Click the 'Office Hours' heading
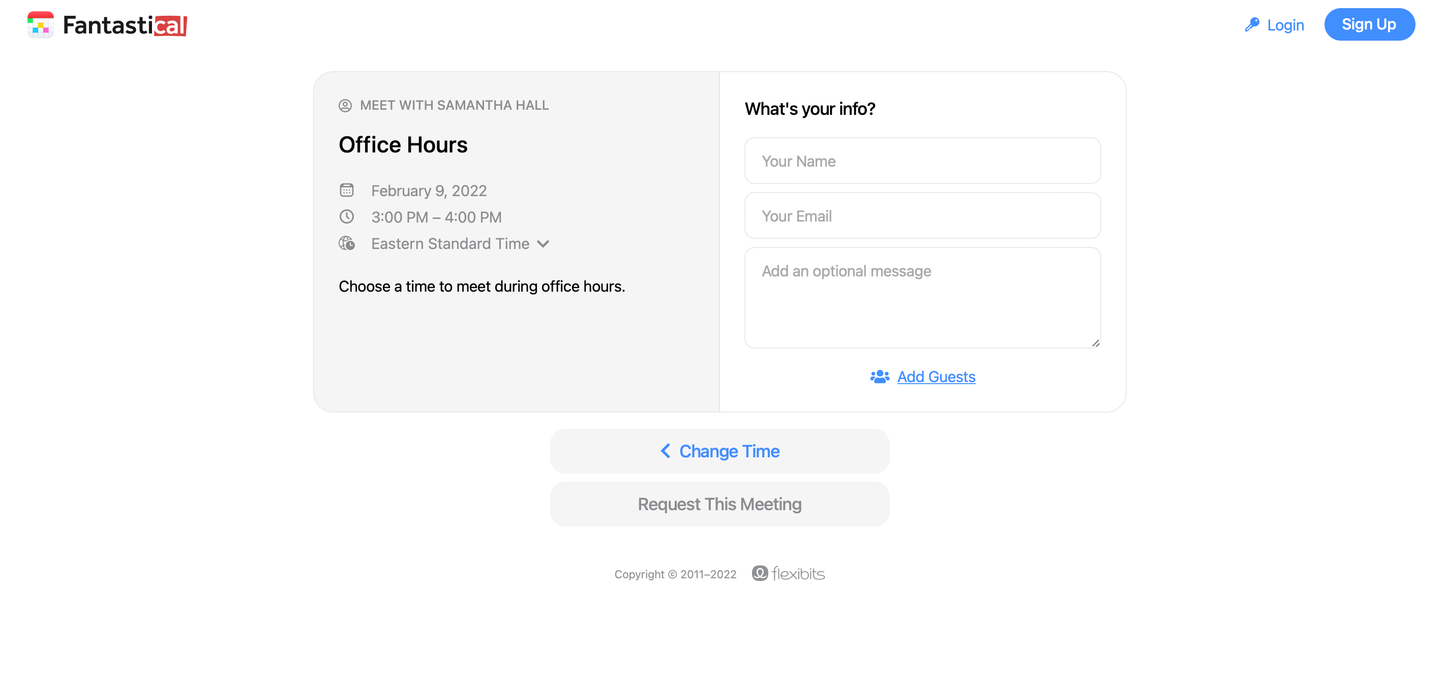 (403, 145)
